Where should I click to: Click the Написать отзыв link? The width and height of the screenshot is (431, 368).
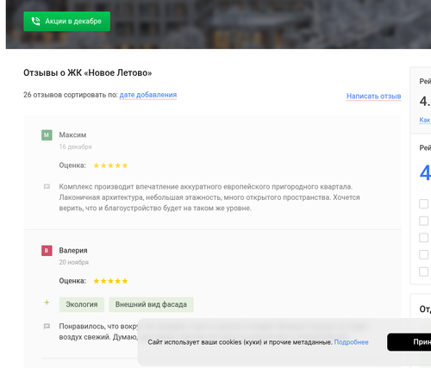click(x=373, y=97)
